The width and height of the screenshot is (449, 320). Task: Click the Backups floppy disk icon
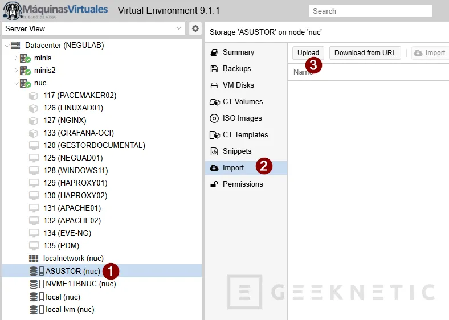click(x=214, y=69)
